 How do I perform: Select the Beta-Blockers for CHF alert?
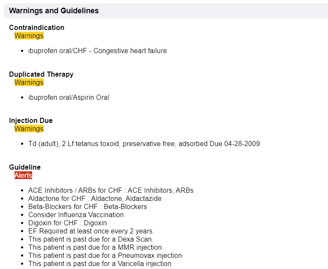(87, 207)
